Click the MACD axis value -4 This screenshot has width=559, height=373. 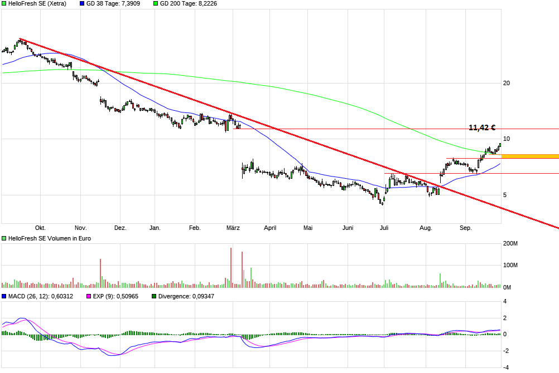(505, 367)
